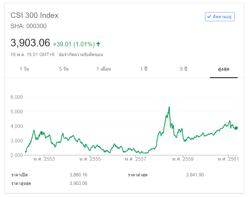Open the 1 เดือน range tab
Screen dimensions: 248x197
tap(104, 69)
